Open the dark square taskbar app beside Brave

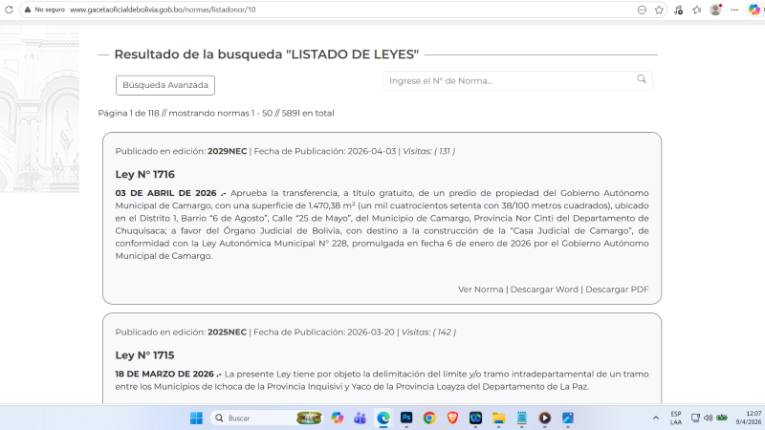point(475,419)
